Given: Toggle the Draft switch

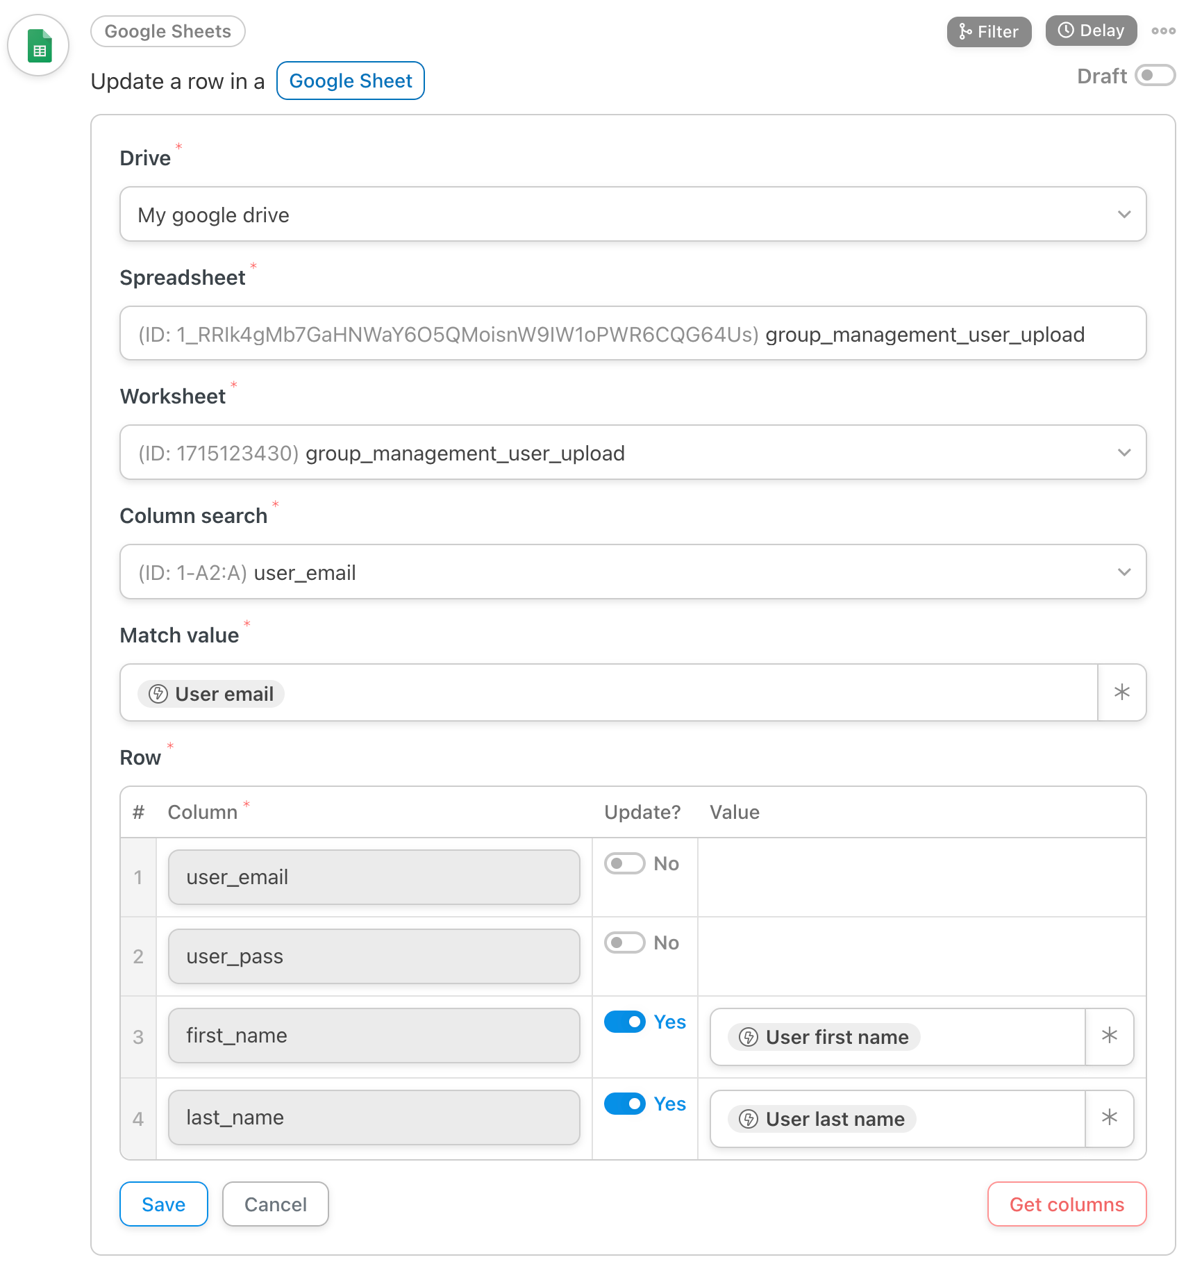Looking at the screenshot, I should (x=1155, y=75).
